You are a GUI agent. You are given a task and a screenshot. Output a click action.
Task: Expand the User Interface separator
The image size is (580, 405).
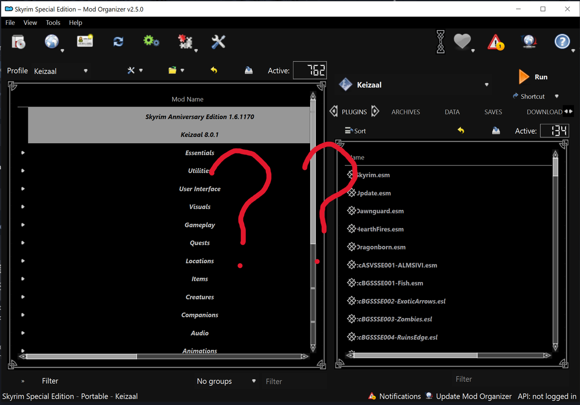(x=23, y=189)
